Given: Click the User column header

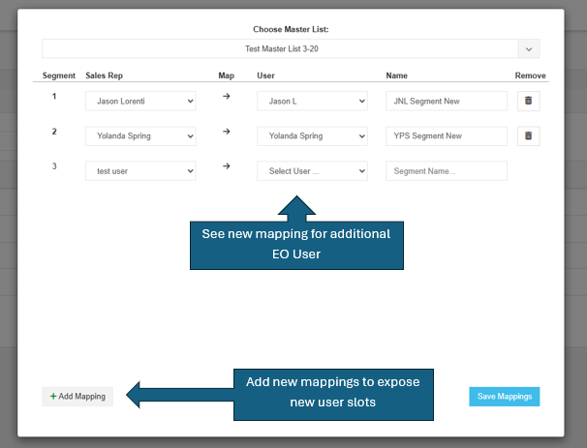Looking at the screenshot, I should coord(265,75).
